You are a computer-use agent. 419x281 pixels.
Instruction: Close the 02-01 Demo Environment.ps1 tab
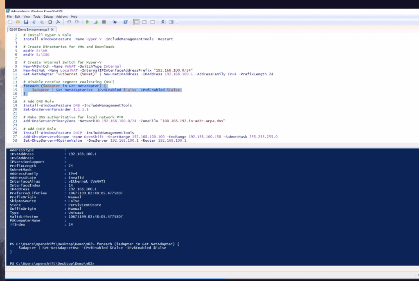click(52, 29)
